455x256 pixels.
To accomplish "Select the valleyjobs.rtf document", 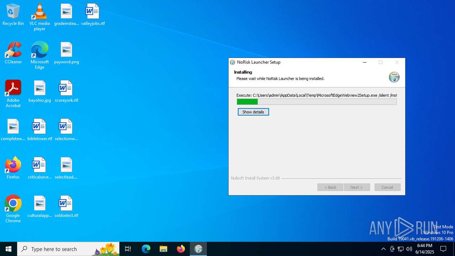I will coord(93,15).
